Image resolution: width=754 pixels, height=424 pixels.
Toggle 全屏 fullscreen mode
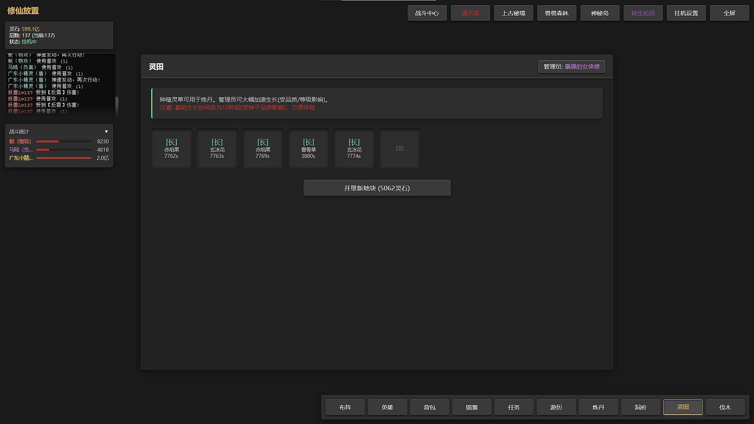pos(729,13)
